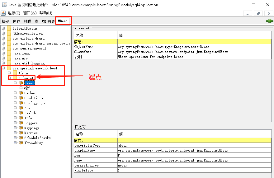
Task: Click 名称 column header in MBeanInfo table
Action: [x=96, y=35]
